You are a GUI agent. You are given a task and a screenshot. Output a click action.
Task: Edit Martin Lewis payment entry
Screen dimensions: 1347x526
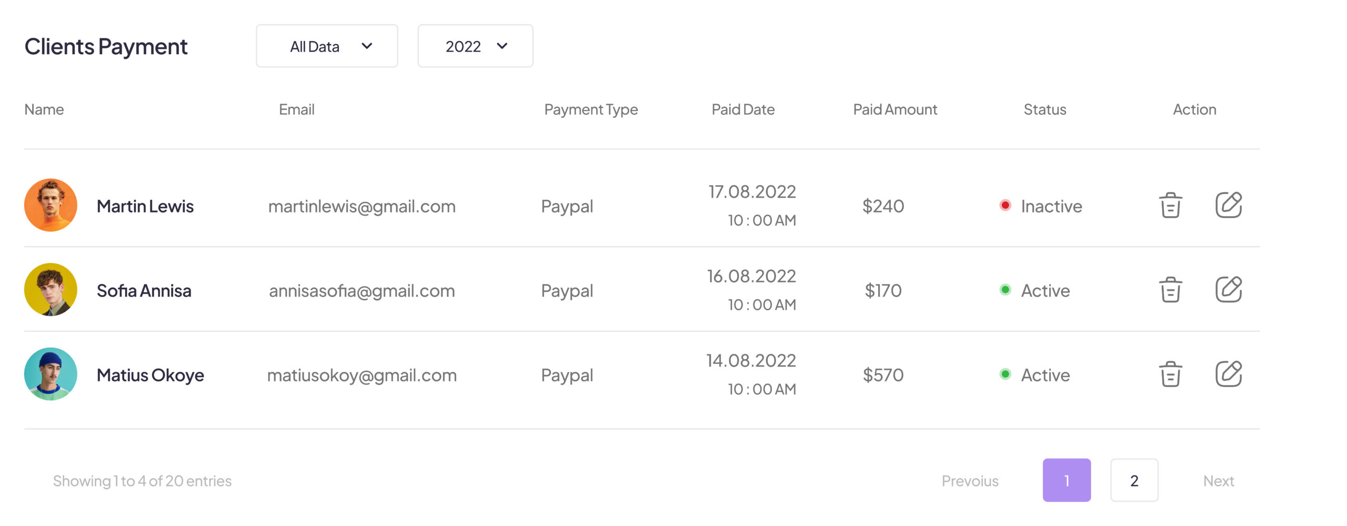click(x=1229, y=205)
